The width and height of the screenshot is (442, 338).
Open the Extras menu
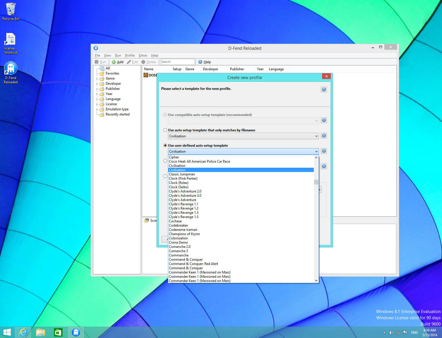pyautogui.click(x=143, y=55)
